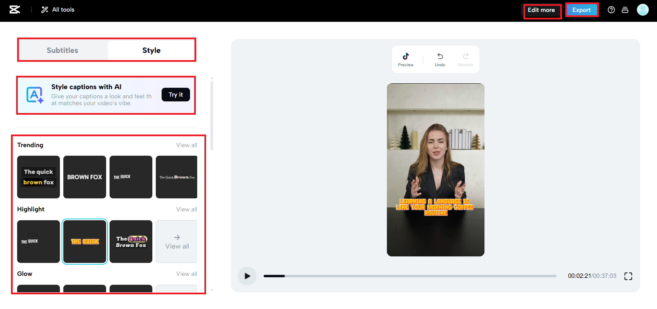
Task: Click the Restore redo icon
Action: pos(466,59)
